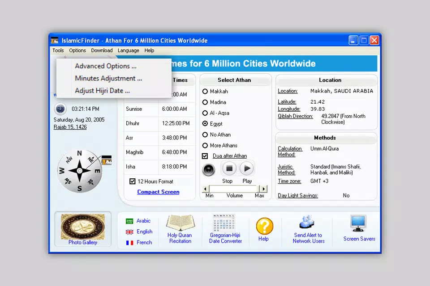This screenshot has height=286, width=430.
Task: Click the clock icon beside current time
Action: click(x=60, y=109)
